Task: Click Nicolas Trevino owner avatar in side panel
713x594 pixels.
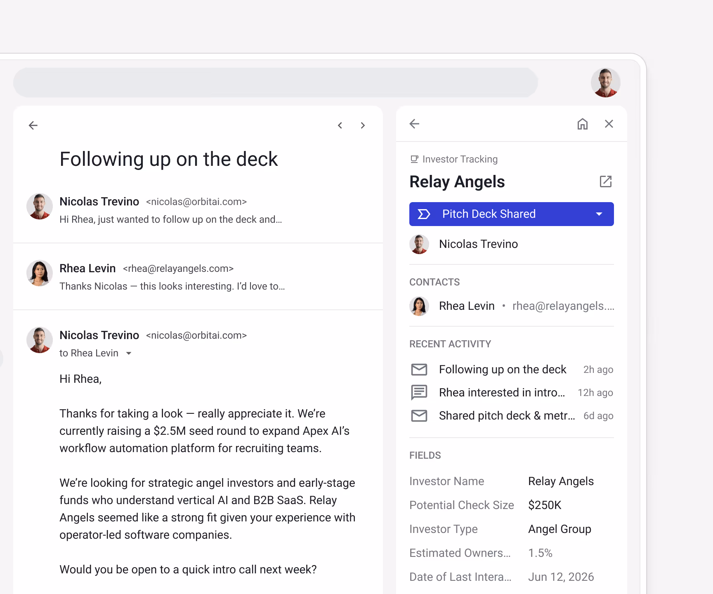Action: pos(419,244)
